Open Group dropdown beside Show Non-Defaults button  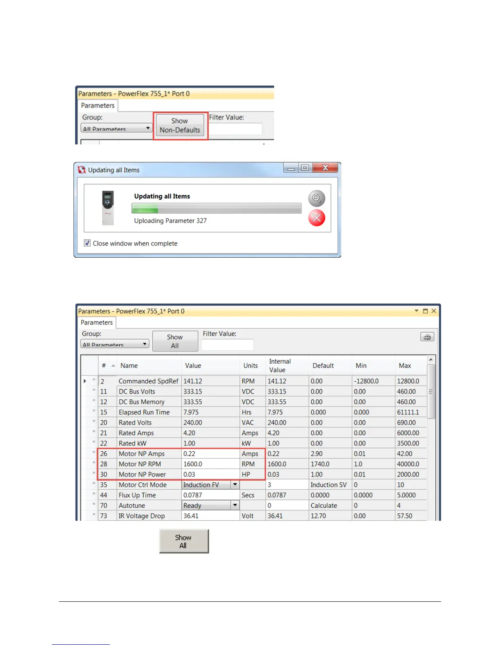116,128
